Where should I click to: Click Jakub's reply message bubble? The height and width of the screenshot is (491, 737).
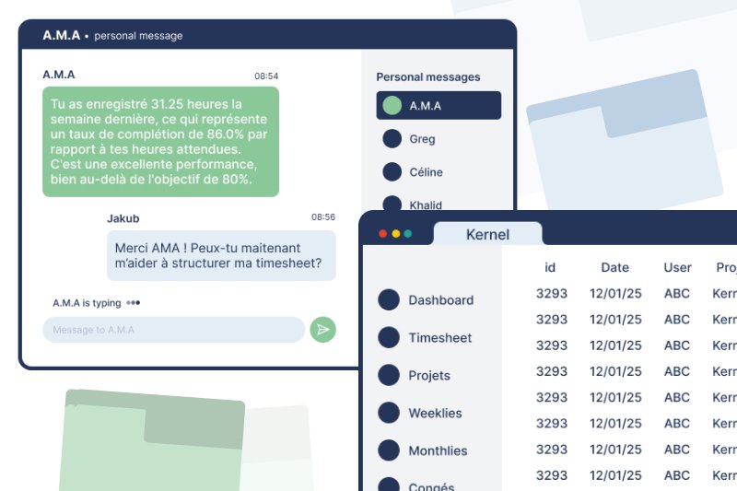221,255
